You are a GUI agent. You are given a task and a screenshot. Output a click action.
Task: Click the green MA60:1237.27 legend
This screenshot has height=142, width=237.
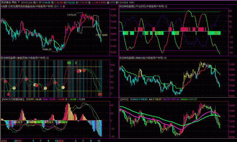pyautogui.click(x=188, y=99)
